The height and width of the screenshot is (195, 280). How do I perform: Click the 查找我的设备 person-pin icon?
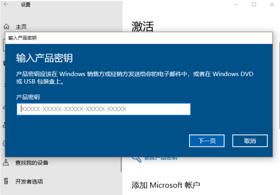[6, 162]
